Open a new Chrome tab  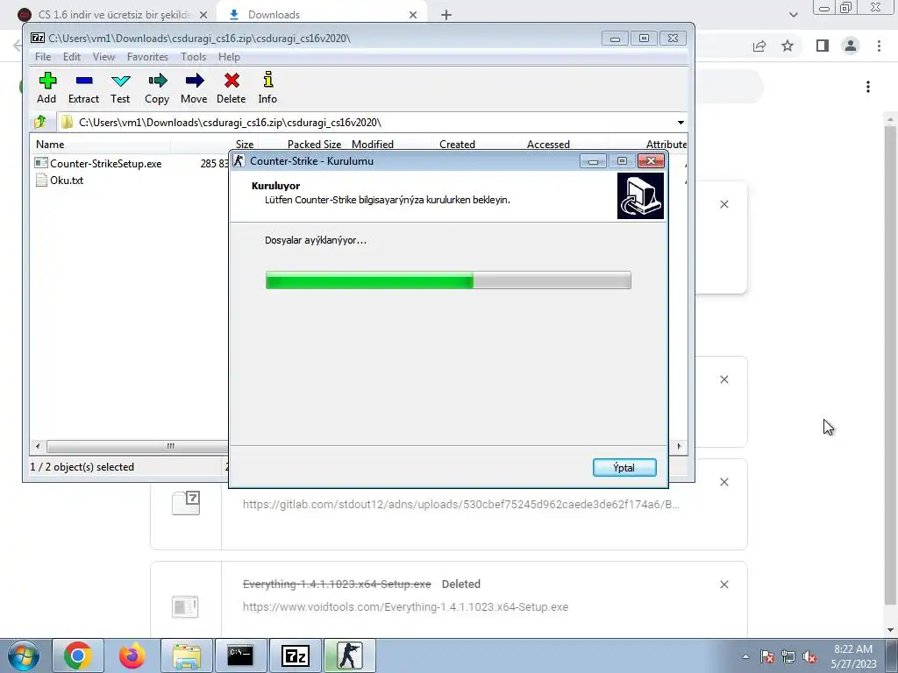(446, 15)
